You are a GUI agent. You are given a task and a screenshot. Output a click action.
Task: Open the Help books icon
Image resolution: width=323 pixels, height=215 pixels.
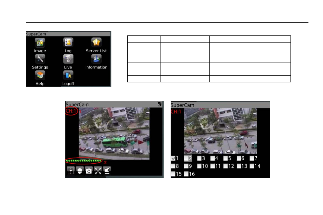(40, 75)
